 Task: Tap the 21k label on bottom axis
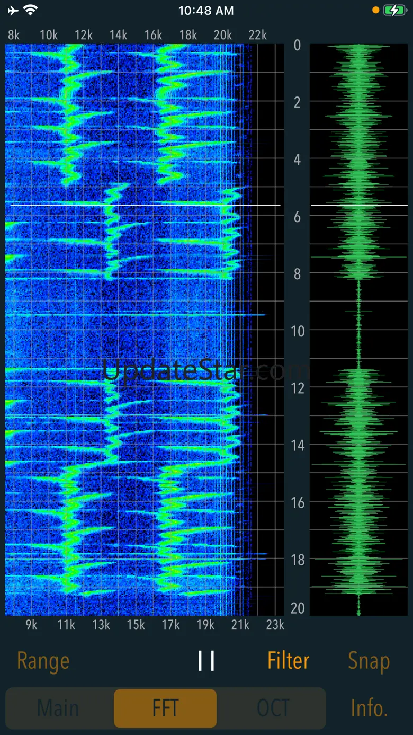click(240, 625)
